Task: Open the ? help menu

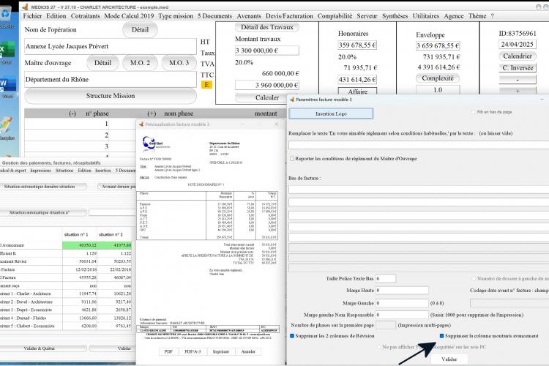Action: [493, 16]
